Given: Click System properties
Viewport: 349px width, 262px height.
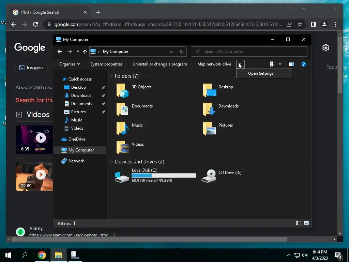Looking at the screenshot, I should (106, 64).
